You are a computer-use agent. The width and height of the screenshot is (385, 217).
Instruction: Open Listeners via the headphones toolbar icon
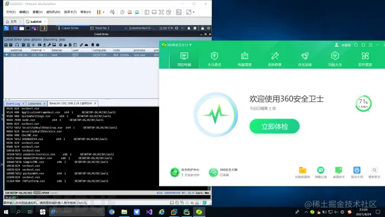17,45
